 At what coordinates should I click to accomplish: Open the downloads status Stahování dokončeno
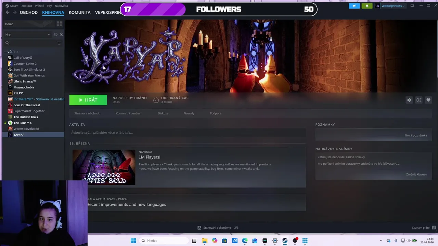tap(218, 228)
